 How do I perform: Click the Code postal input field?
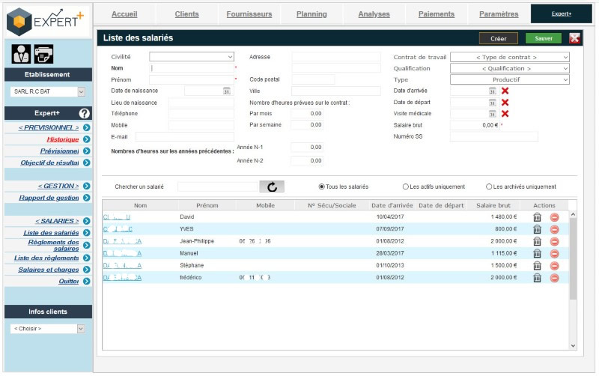pyautogui.click(x=313, y=79)
